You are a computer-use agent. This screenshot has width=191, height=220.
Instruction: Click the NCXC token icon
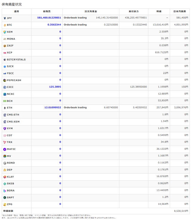[5, 94]
